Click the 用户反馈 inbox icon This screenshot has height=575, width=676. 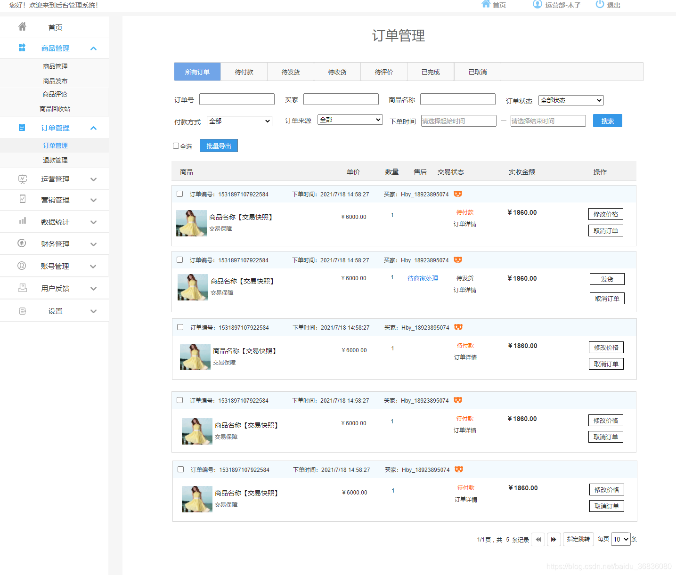[22, 288]
